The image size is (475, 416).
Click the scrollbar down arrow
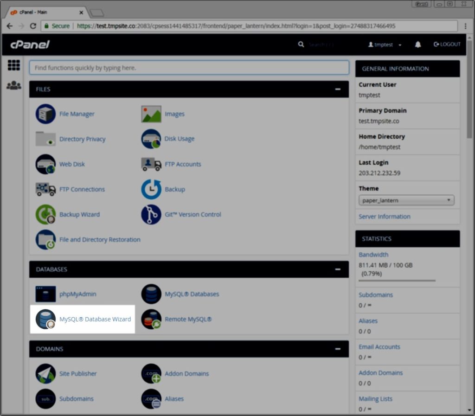coord(469,410)
